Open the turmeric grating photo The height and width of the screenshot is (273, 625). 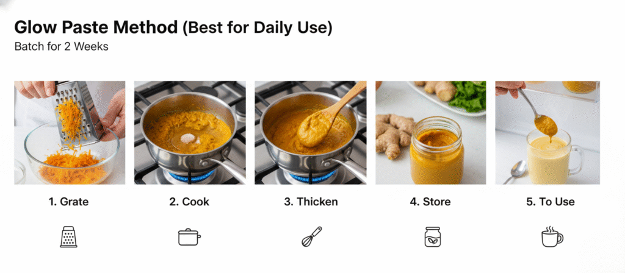coord(70,132)
